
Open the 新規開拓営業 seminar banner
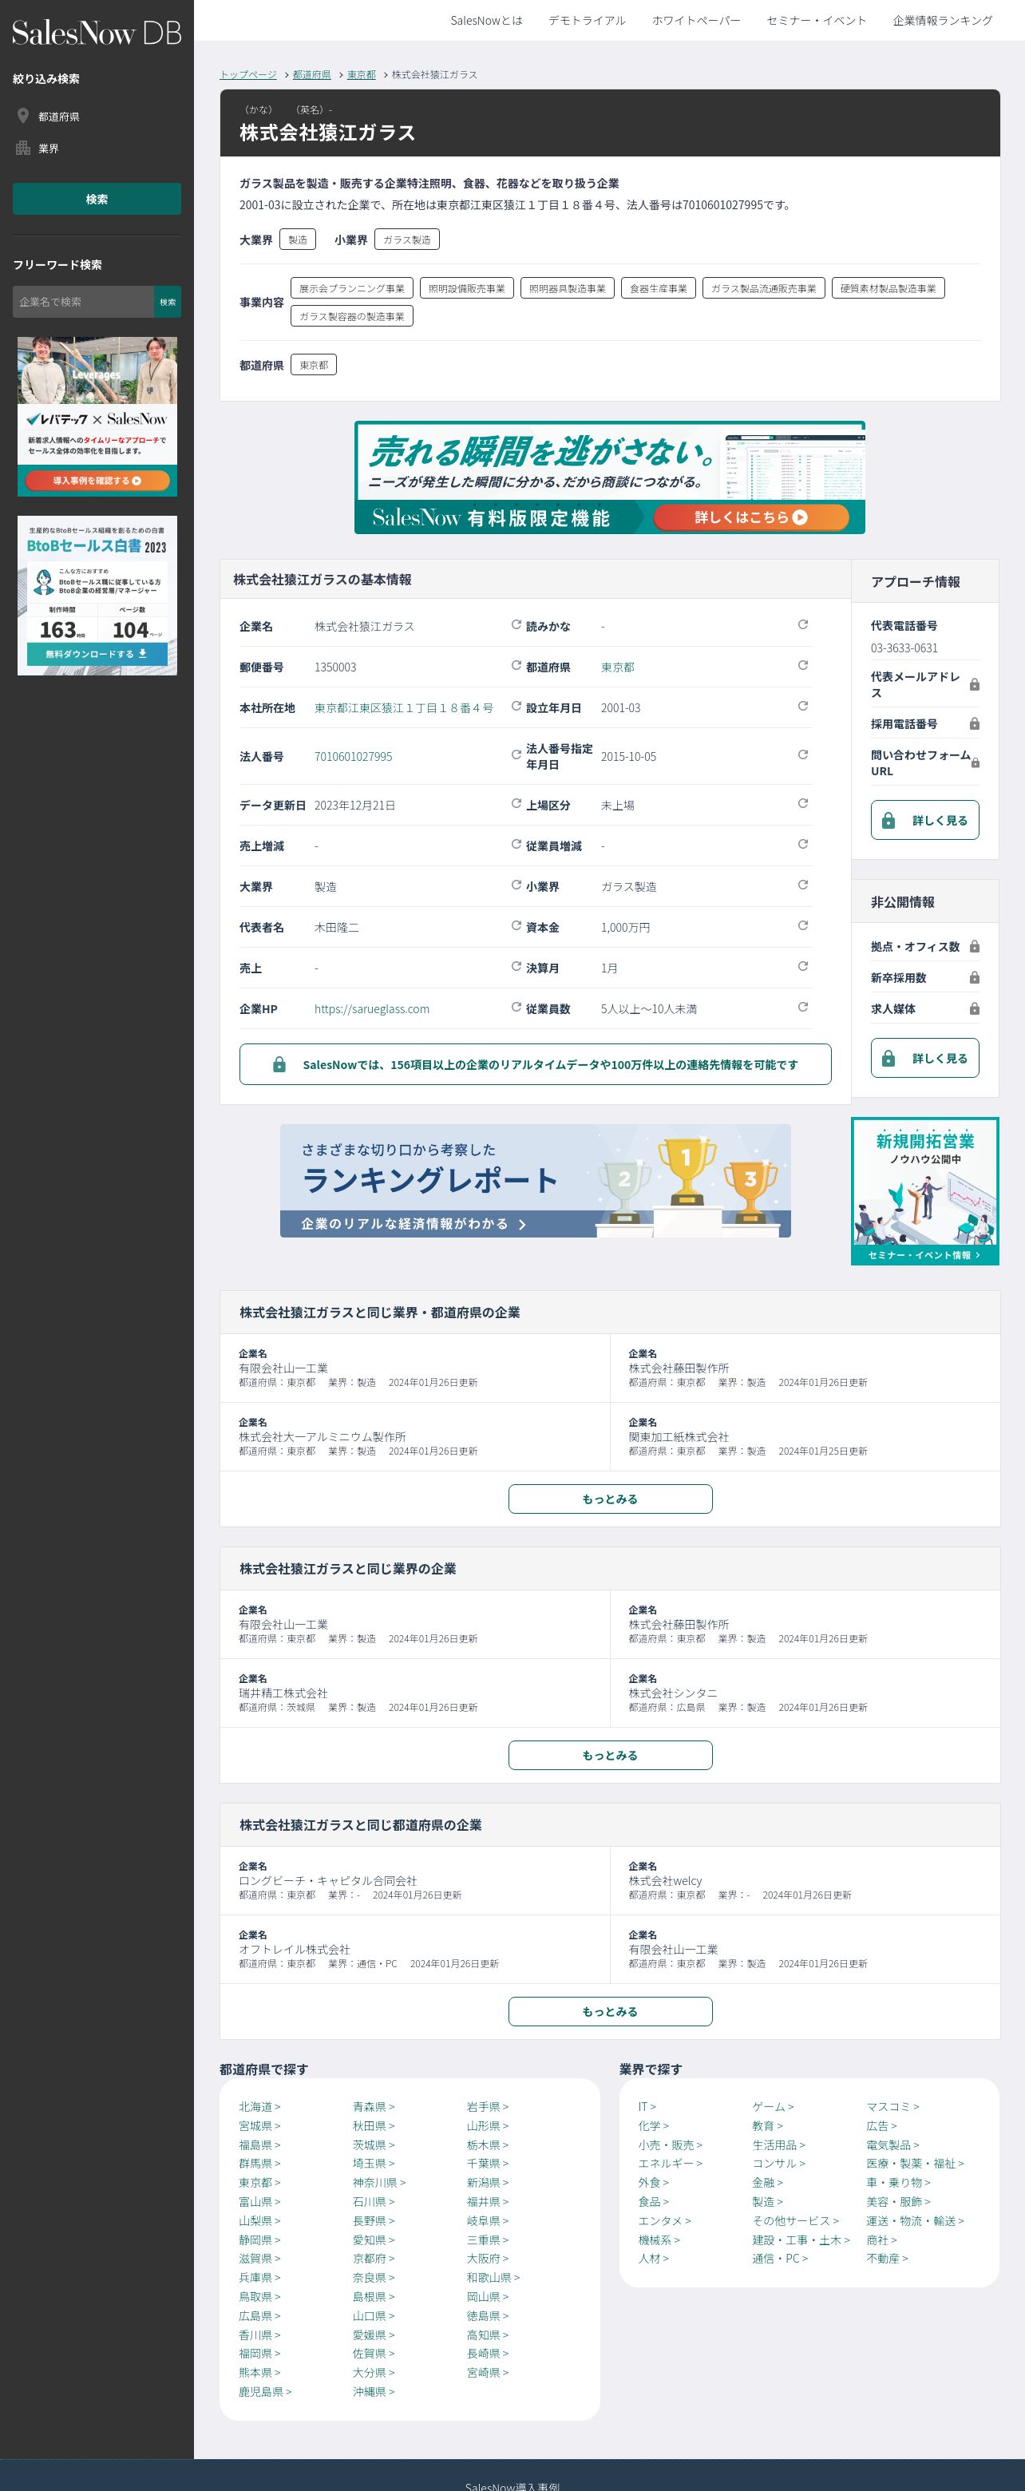[924, 1191]
